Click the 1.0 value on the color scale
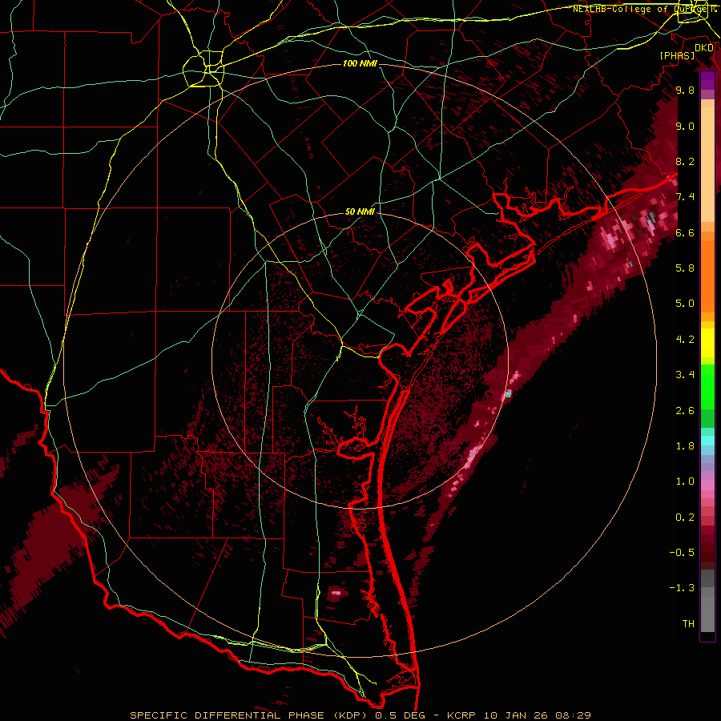 click(x=685, y=481)
